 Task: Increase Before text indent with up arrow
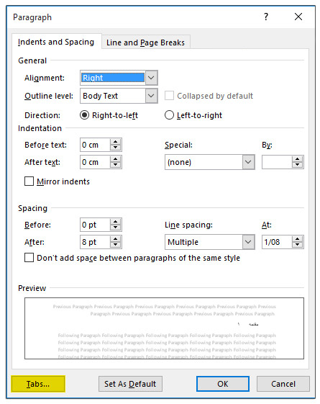tap(116, 142)
